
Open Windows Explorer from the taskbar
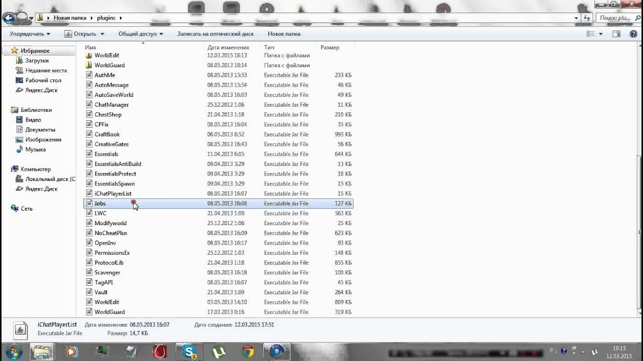click(43, 351)
